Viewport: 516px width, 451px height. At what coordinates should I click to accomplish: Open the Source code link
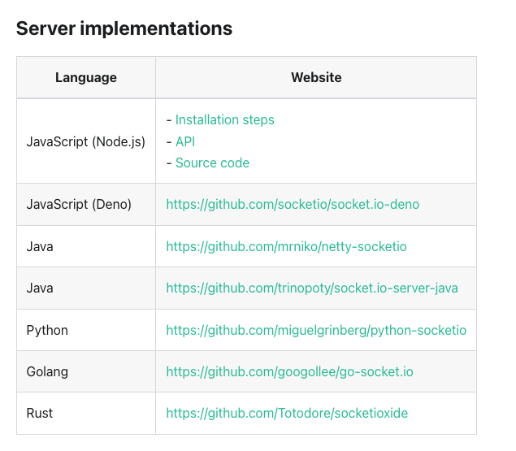[x=212, y=163]
